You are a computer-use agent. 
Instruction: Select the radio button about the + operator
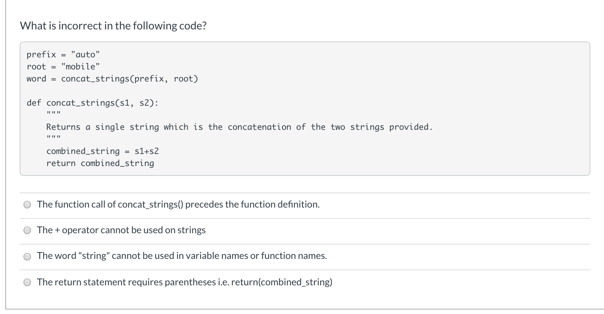point(27,230)
